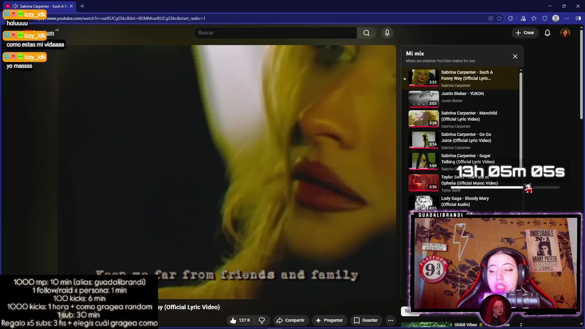585x329 pixels.
Task: Open options menu for Ghibli Vibes video
Action: [x=521, y=325]
